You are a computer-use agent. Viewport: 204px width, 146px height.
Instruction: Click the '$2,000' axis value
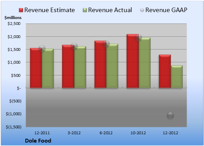point(14,37)
